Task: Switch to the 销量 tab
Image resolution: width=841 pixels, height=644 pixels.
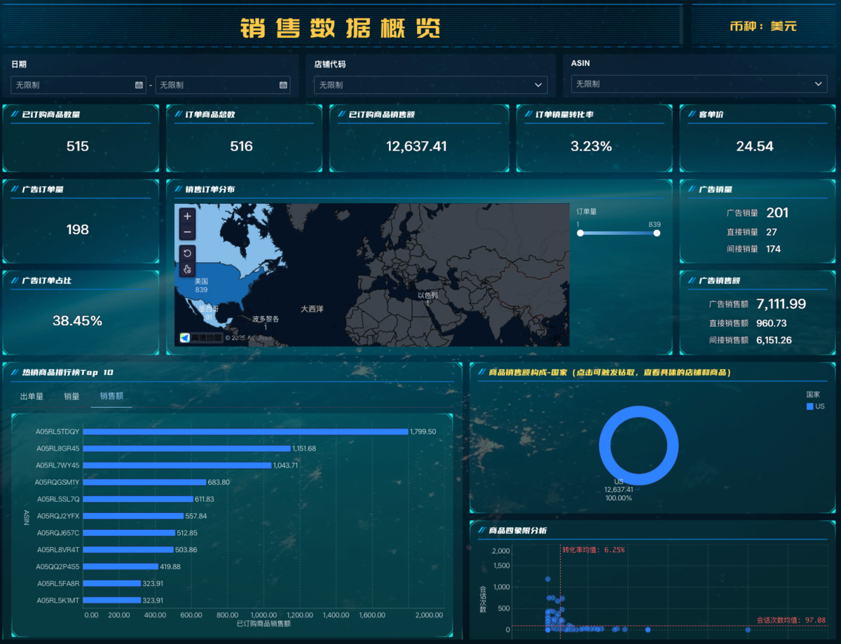Action: click(x=71, y=397)
